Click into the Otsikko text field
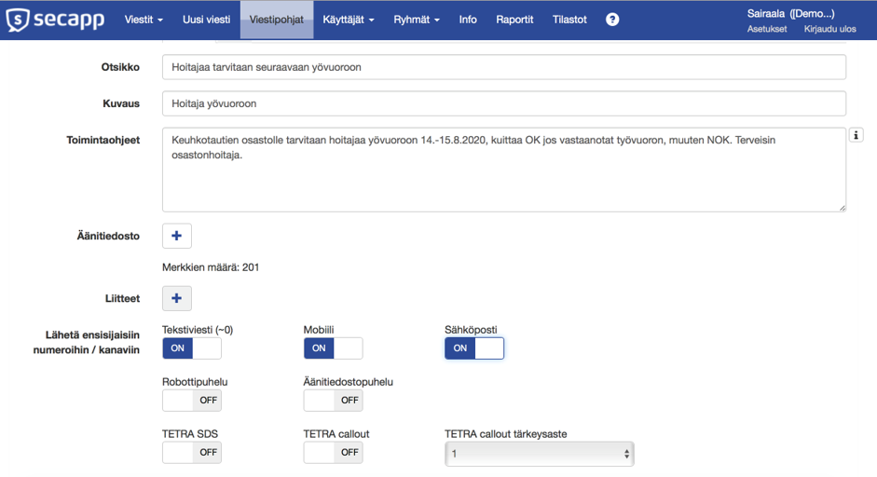This screenshot has height=477, width=877. (503, 67)
